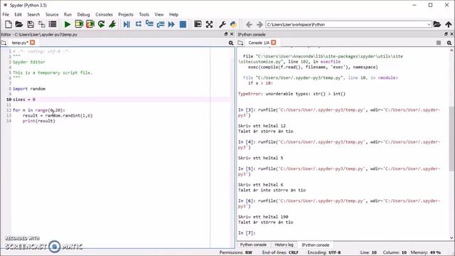455x256 pixels.
Task: Stop debugging with the blue square
Action: 183,24
